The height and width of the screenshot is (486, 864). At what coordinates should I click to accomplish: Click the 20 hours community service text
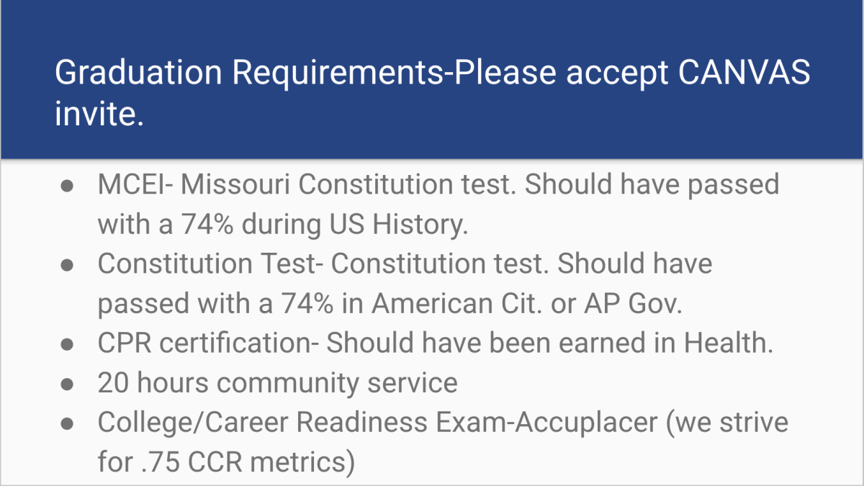(x=277, y=382)
